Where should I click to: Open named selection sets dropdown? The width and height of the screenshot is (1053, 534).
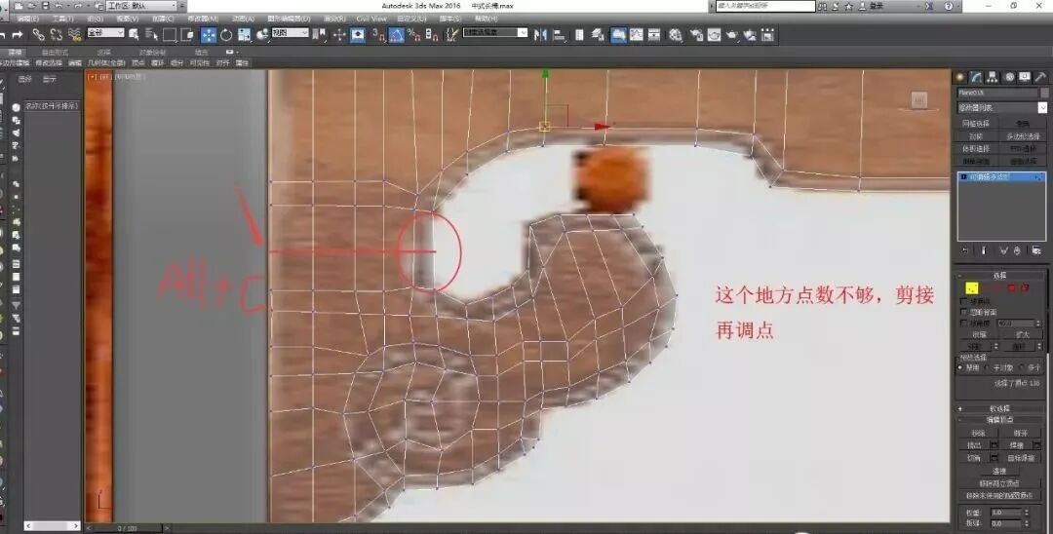click(x=495, y=32)
